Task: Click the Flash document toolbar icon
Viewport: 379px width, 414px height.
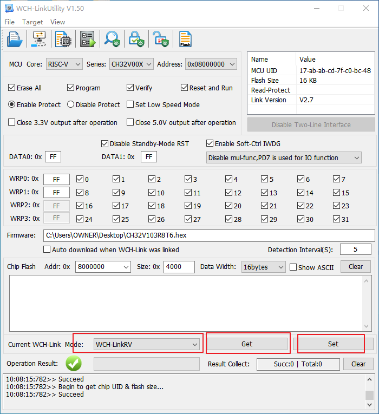Action: click(185, 39)
